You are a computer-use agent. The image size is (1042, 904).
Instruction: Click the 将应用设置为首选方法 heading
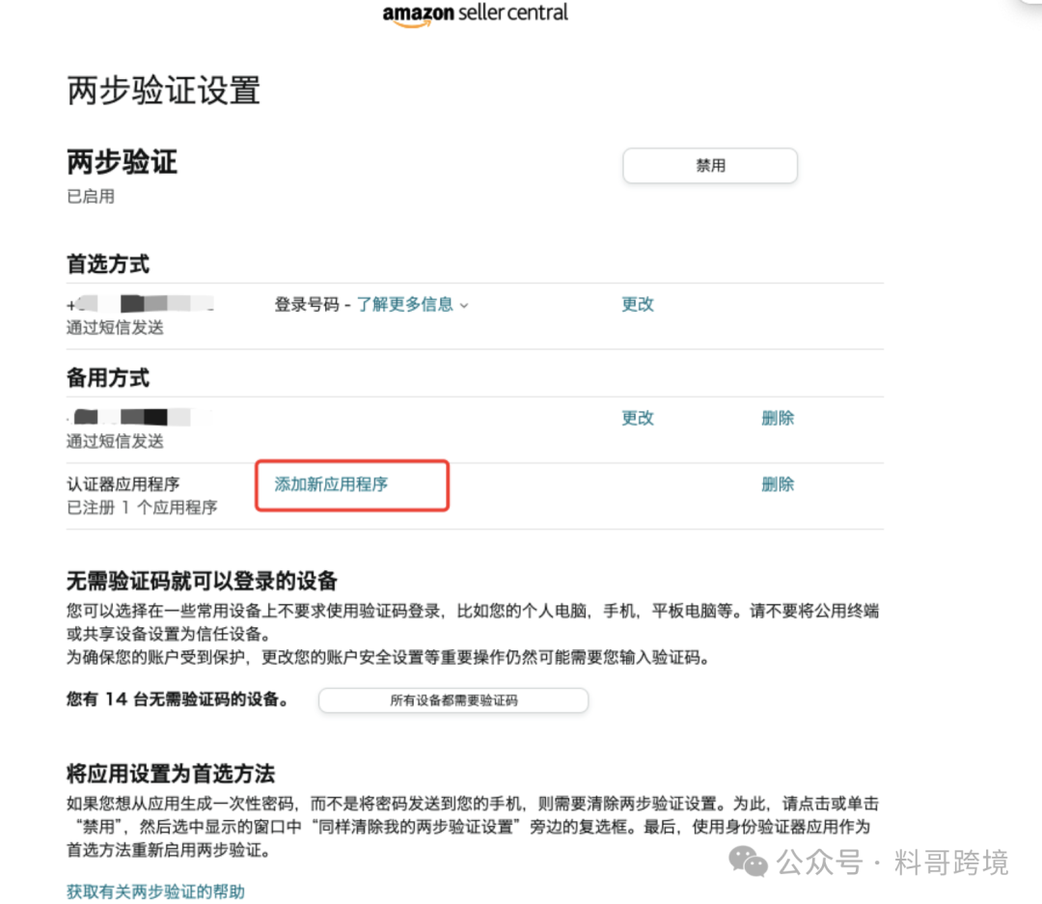click(x=171, y=774)
